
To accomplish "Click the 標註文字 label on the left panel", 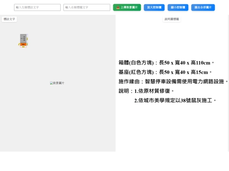I will point(9,19).
